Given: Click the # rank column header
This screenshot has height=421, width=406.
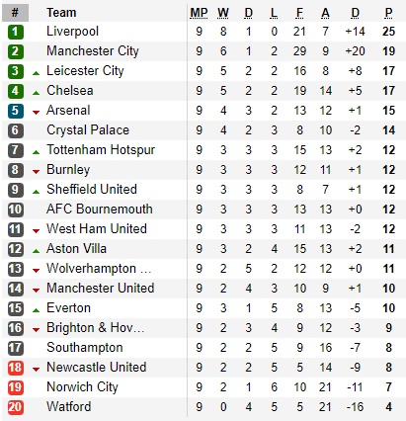Looking at the screenshot, I should [x=15, y=13].
